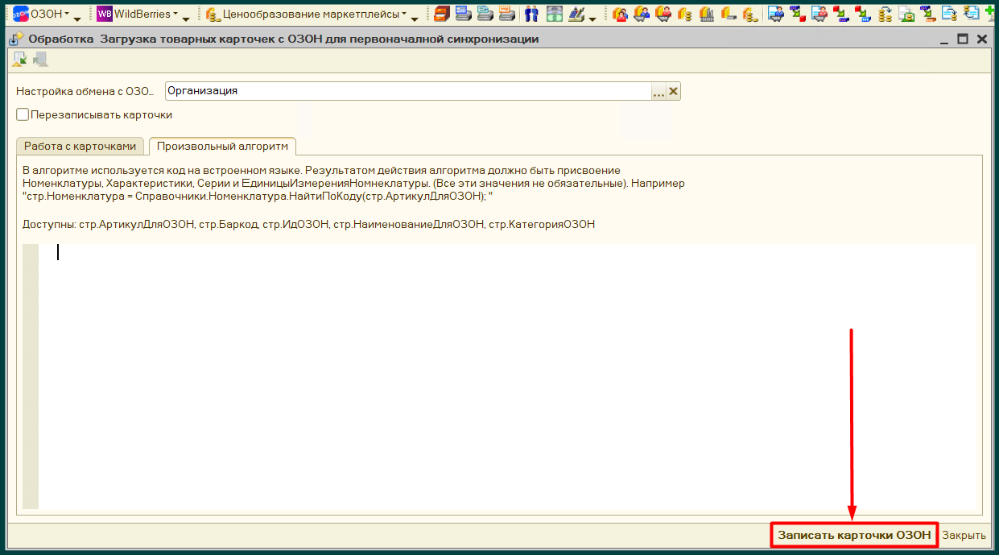The image size is (999, 555).
Task: Expand toolbar options arrow right after ОЗОН
Action: pyautogui.click(x=78, y=18)
